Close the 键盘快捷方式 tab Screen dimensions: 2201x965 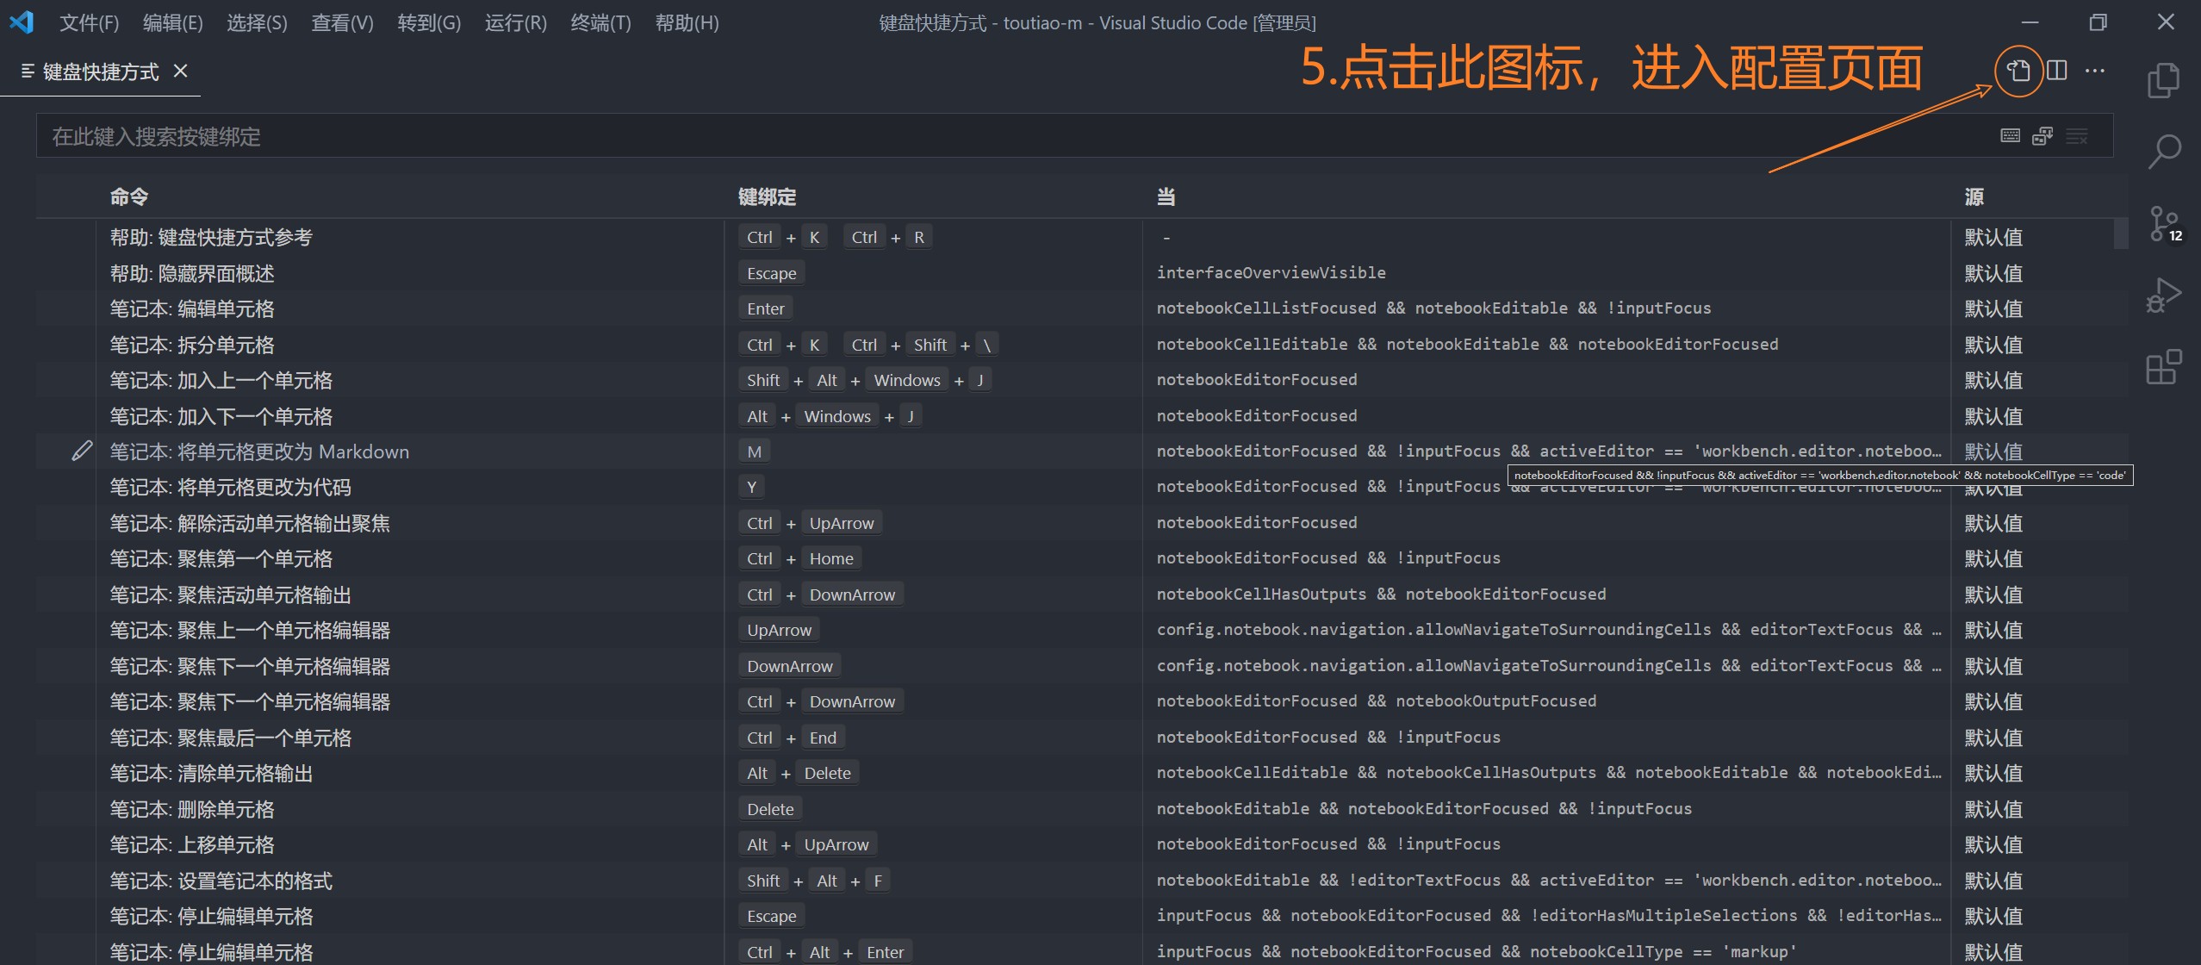(181, 72)
